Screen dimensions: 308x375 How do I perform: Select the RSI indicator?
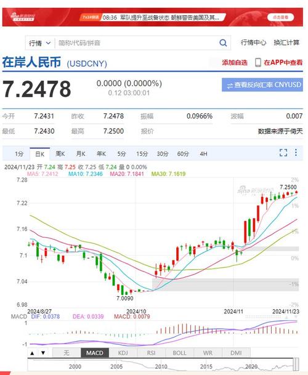[x=152, y=353]
